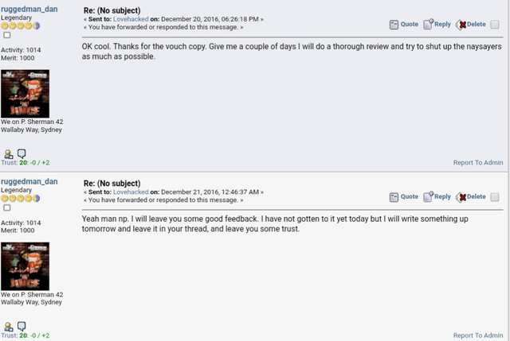Image resolution: width=510 pixels, height=341 pixels.
Task: Tick the select checkbox on second message
Action: 495,197
